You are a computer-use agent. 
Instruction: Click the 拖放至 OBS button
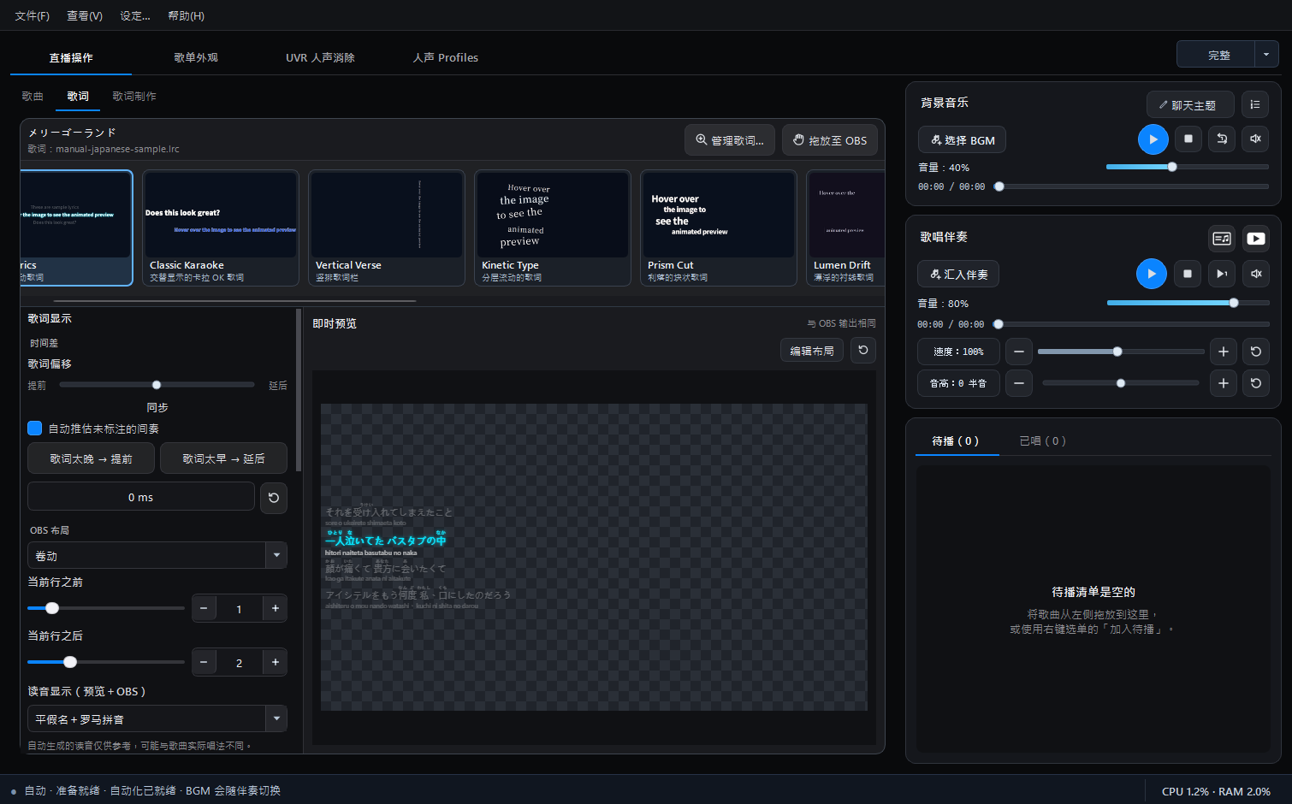point(830,140)
